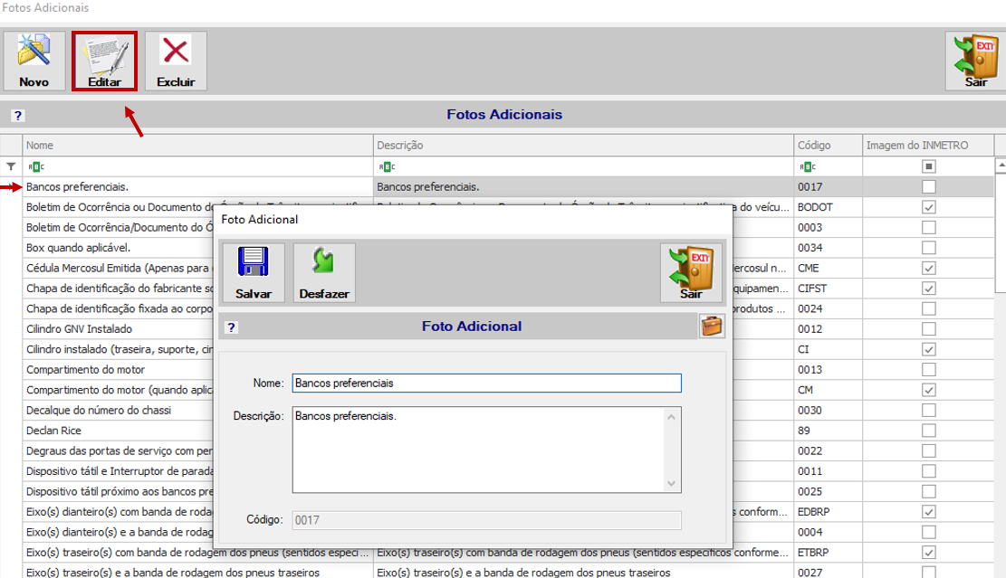Sort by Nome column header
Viewport: 1006px width, 578px height.
tap(197, 146)
